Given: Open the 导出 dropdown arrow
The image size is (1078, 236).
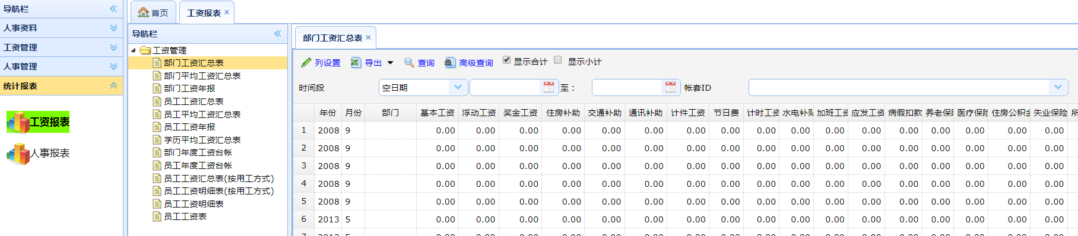Looking at the screenshot, I should click(390, 62).
